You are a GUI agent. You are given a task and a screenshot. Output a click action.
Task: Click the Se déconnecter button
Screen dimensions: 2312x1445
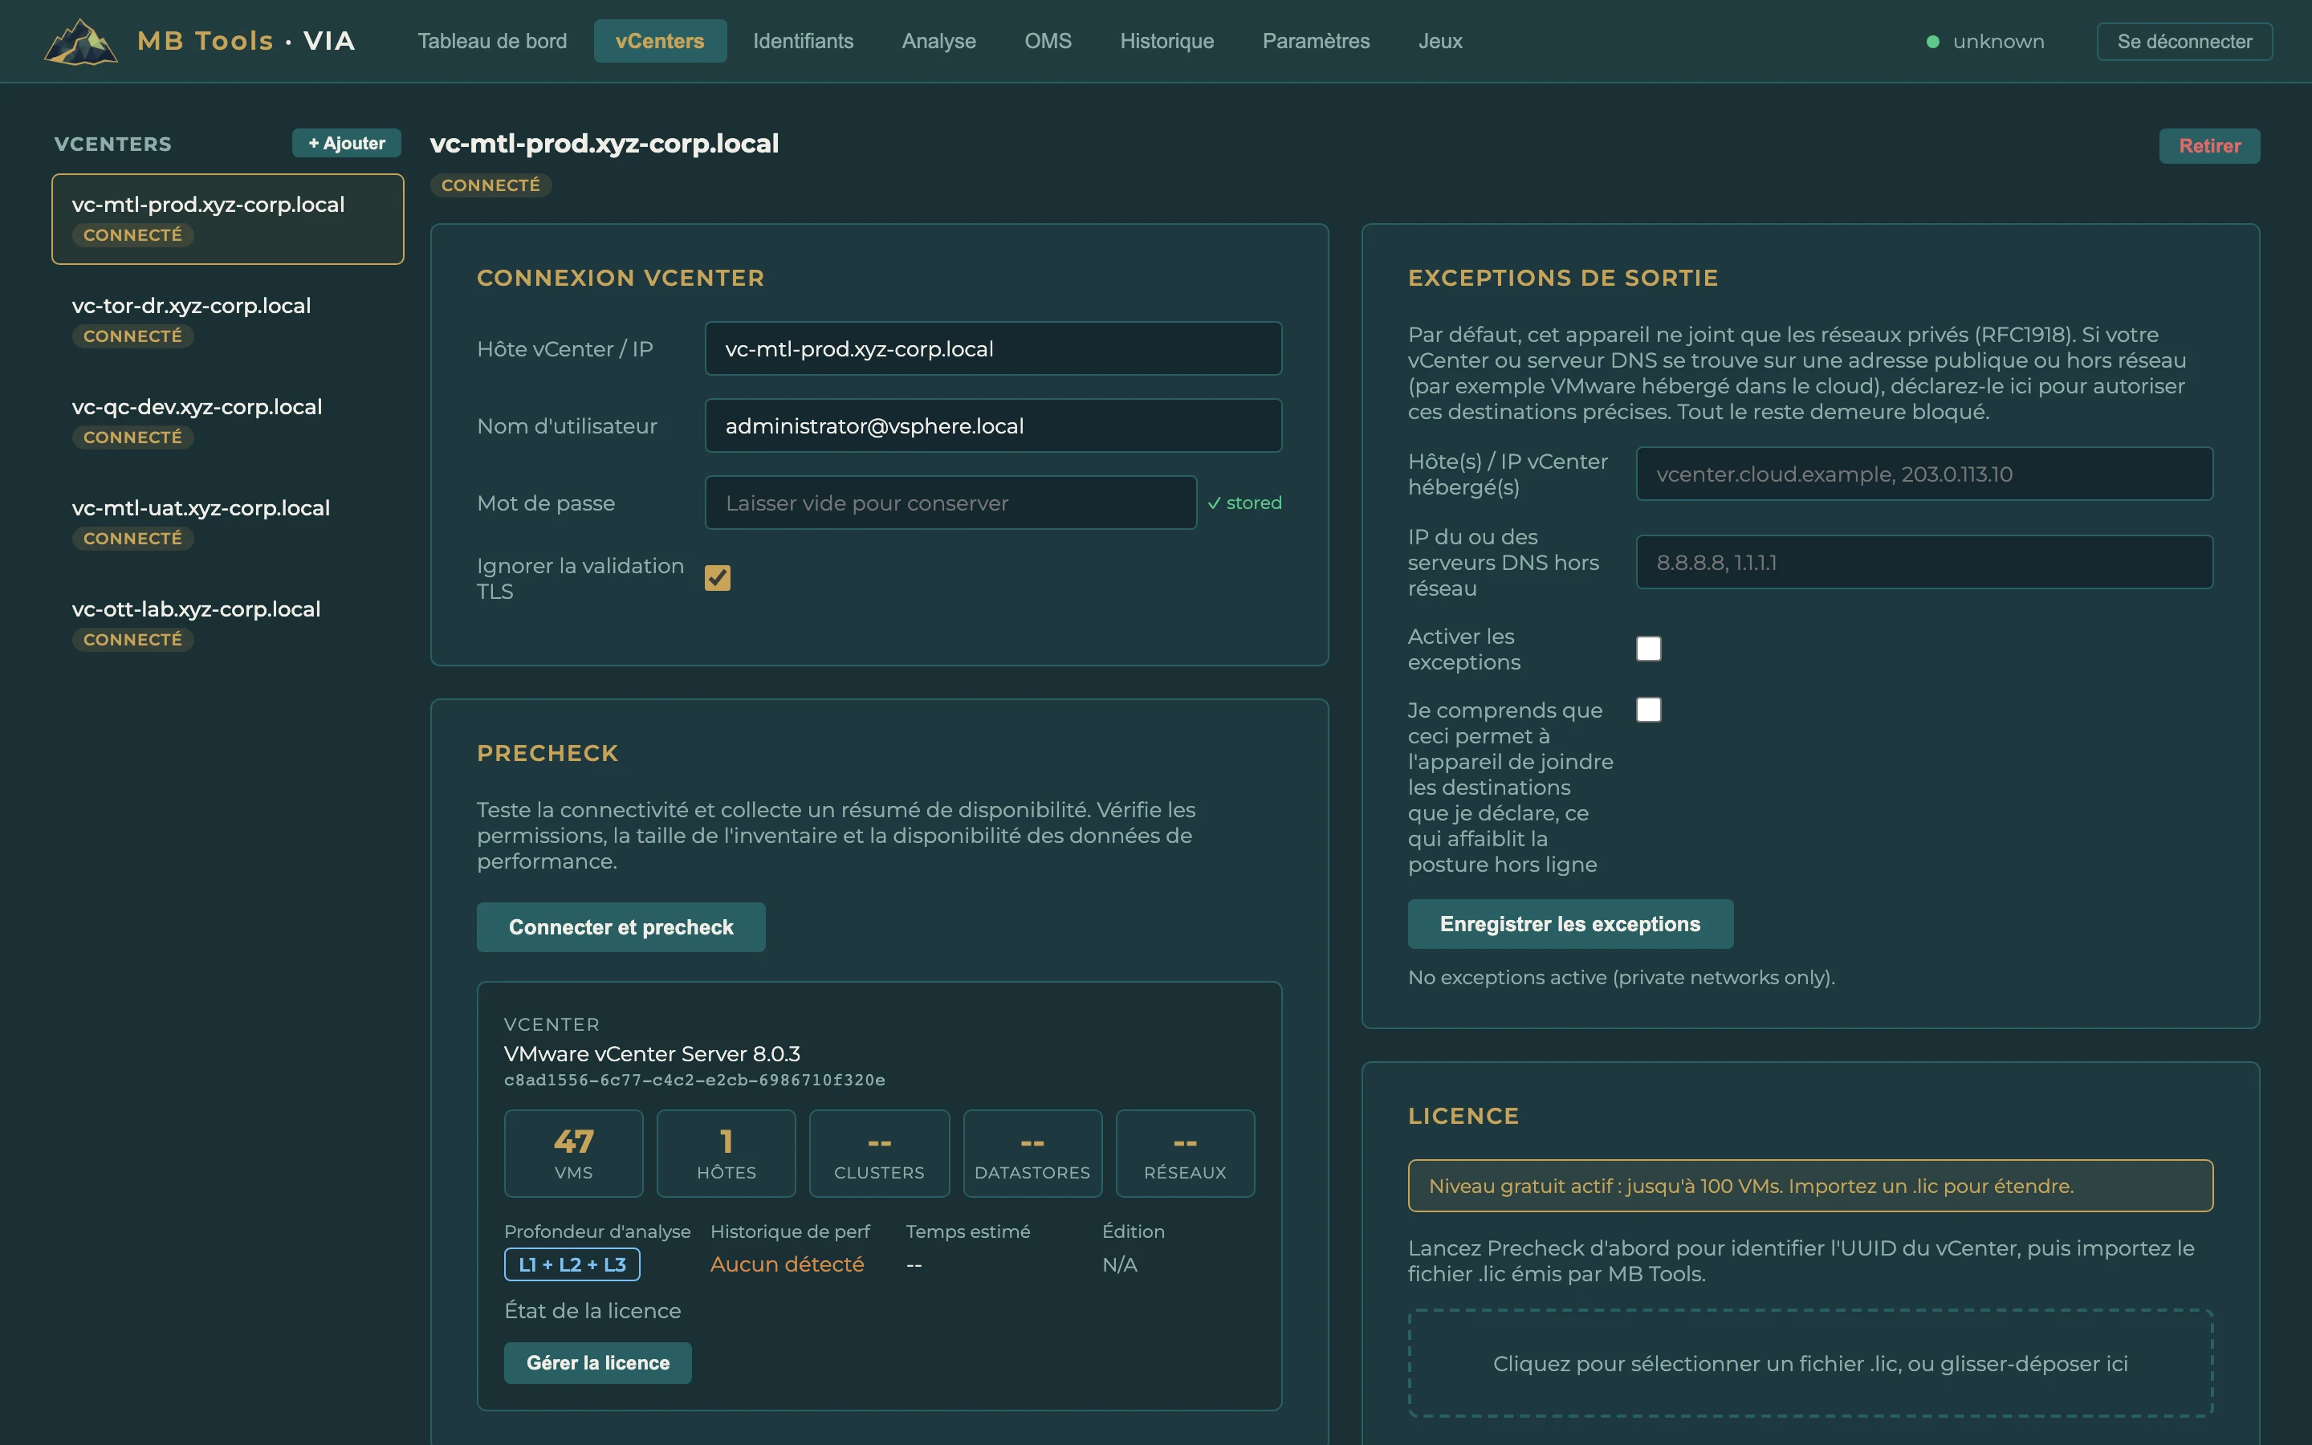coord(2184,41)
